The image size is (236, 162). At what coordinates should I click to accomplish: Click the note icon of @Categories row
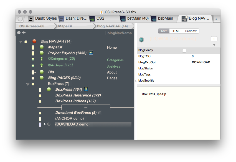coord(33,59)
